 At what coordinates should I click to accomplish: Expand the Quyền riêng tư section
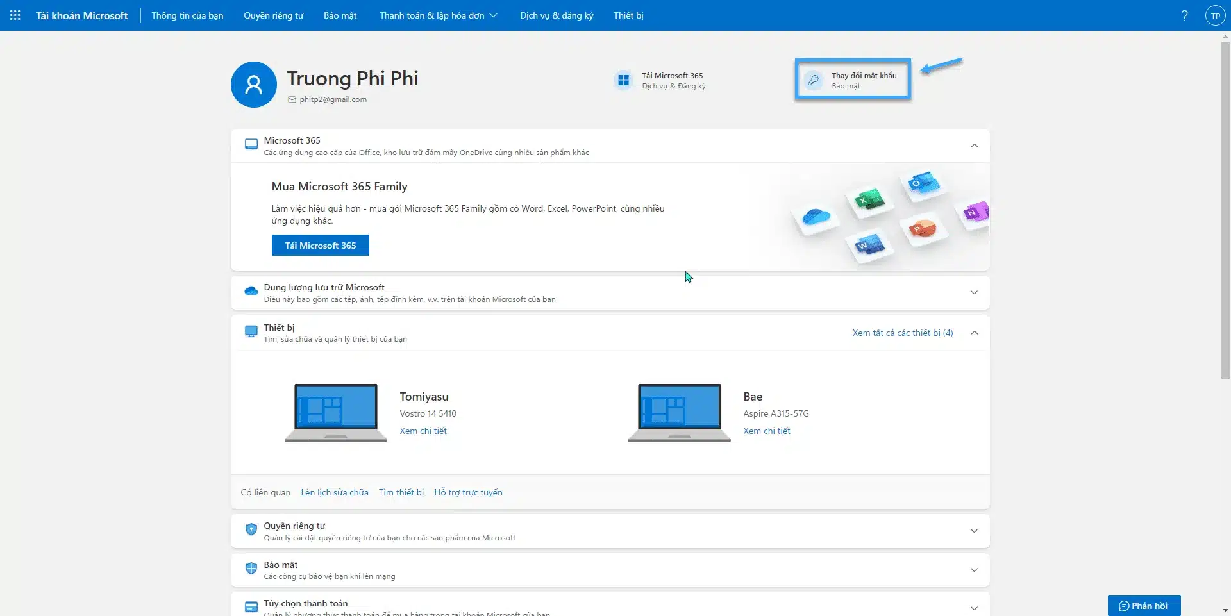(x=974, y=531)
